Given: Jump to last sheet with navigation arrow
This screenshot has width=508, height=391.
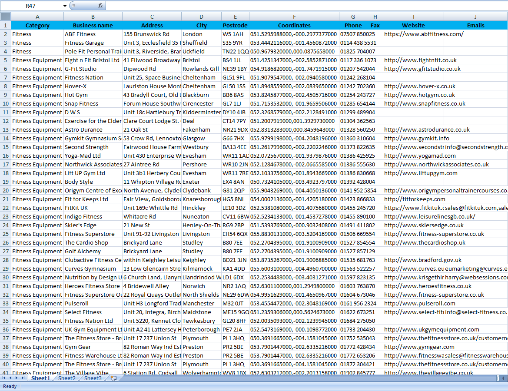Looking at the screenshot, I should (23, 378).
